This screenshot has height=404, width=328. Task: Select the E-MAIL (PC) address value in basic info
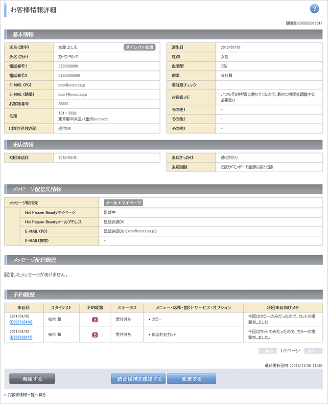coord(72,85)
